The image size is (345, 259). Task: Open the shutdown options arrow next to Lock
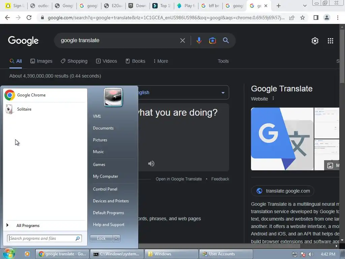[116, 238]
